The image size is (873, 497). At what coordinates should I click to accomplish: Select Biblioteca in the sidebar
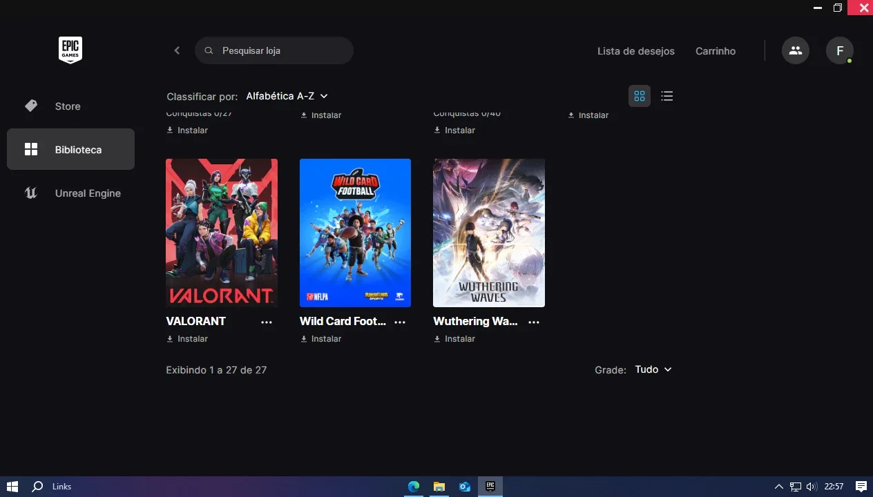tap(70, 149)
